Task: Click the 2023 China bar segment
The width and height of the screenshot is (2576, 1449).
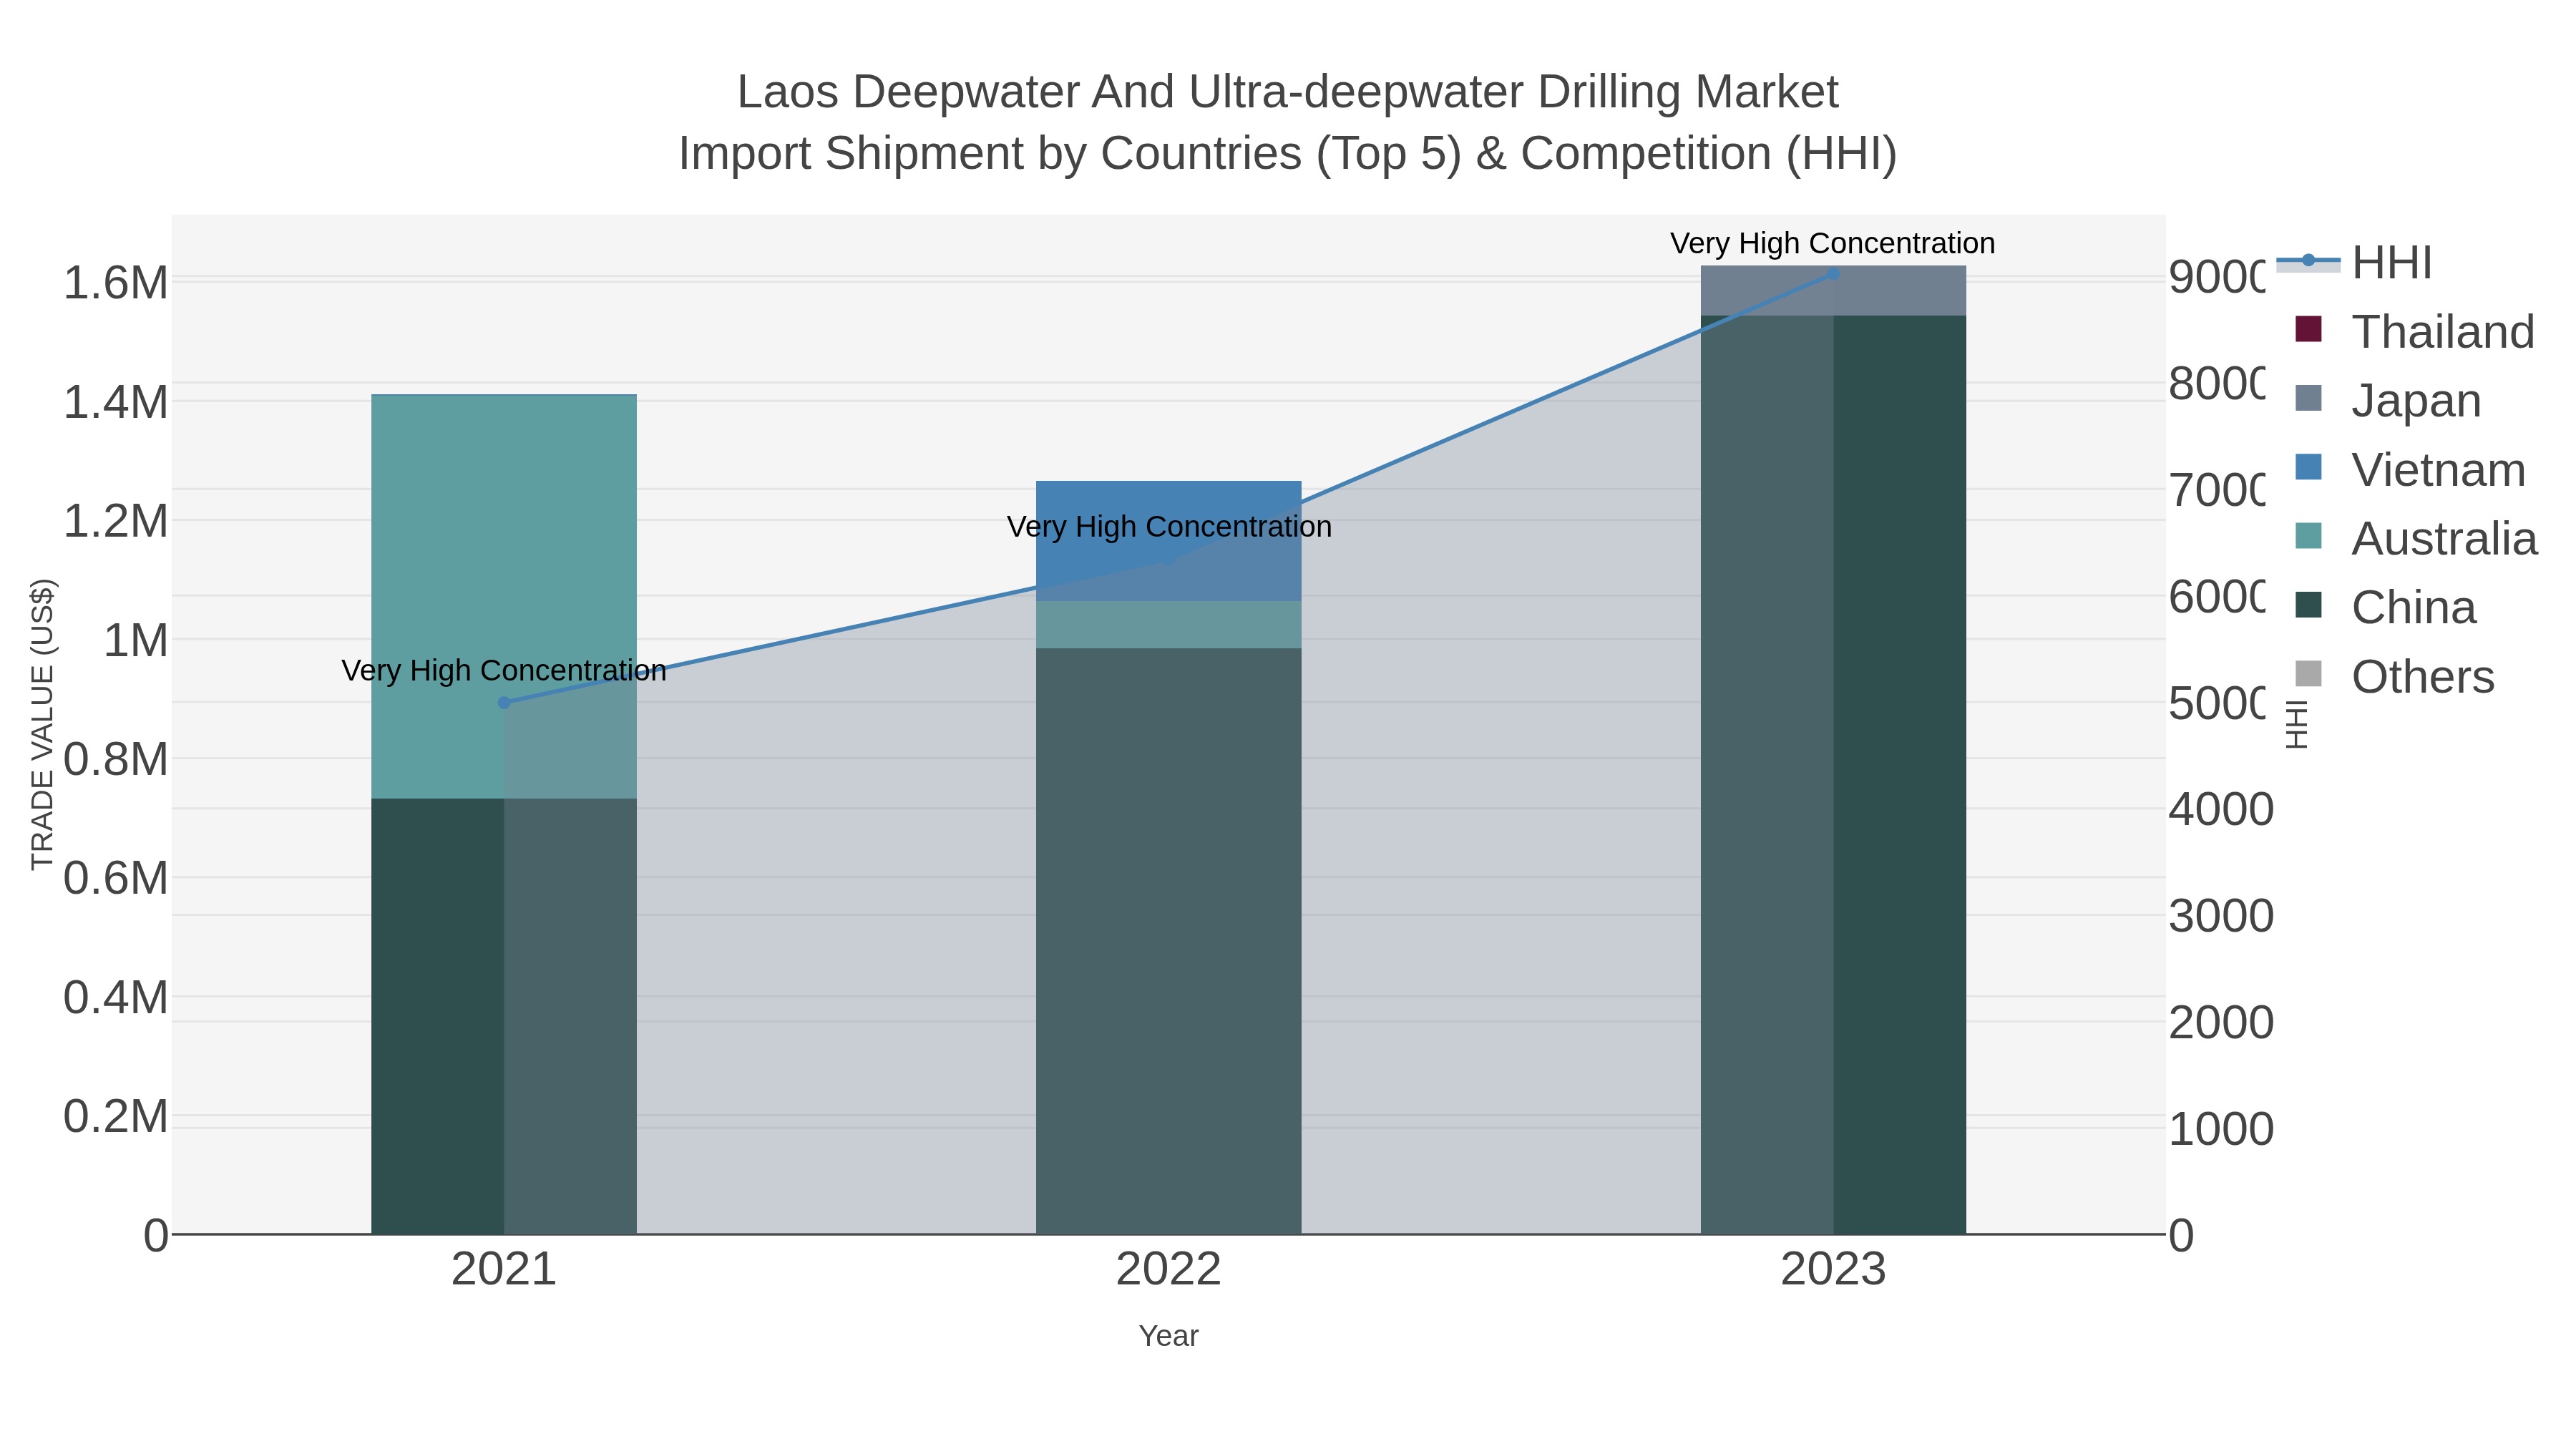Action: tap(1833, 775)
